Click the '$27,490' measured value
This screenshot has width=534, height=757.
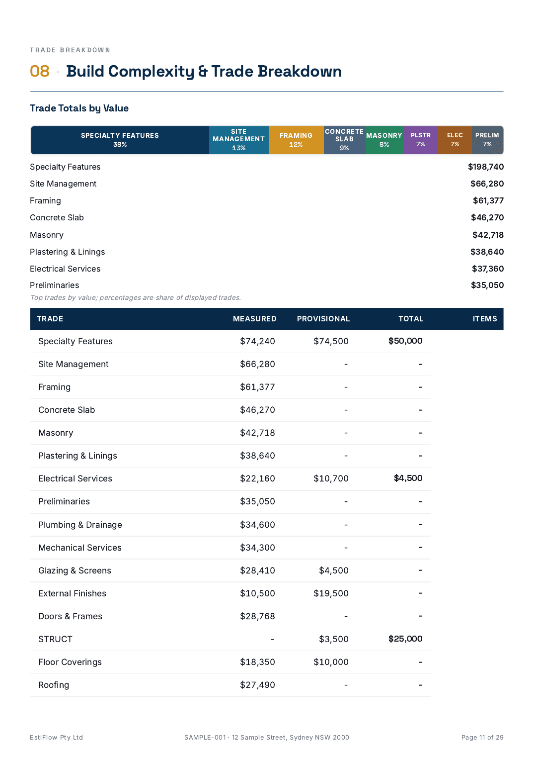tap(257, 685)
